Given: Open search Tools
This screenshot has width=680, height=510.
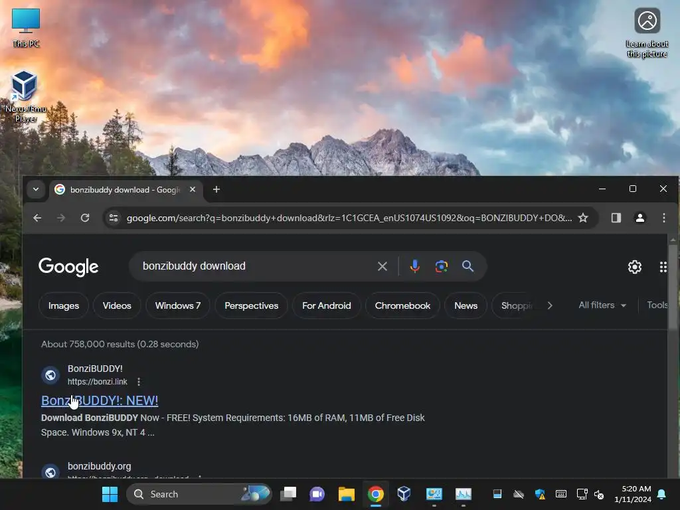Looking at the screenshot, I should click(657, 305).
